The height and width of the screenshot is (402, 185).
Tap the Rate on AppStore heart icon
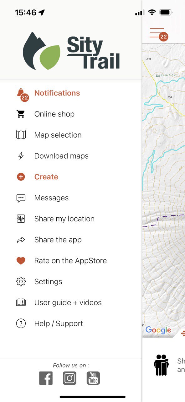coord(21,261)
